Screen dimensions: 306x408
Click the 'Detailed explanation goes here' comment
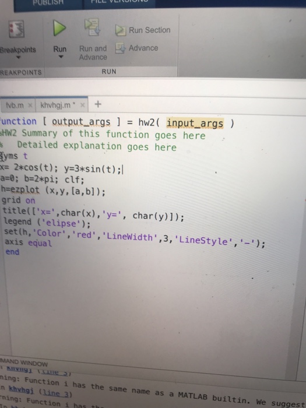(97, 146)
